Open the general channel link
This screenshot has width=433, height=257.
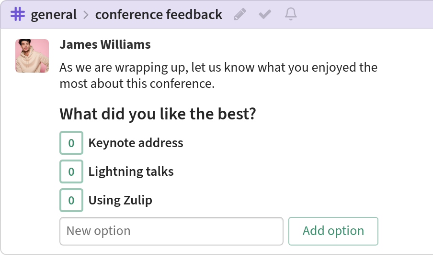(x=54, y=15)
